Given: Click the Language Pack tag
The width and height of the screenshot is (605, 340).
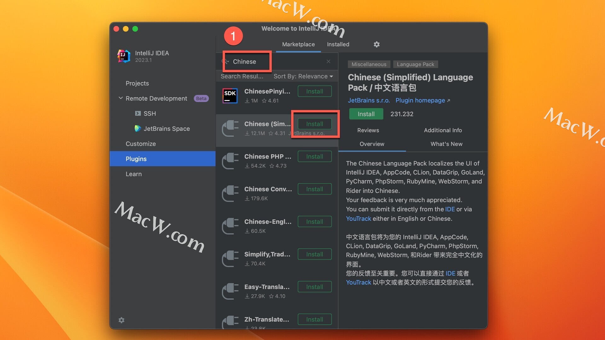Looking at the screenshot, I should click(415, 64).
